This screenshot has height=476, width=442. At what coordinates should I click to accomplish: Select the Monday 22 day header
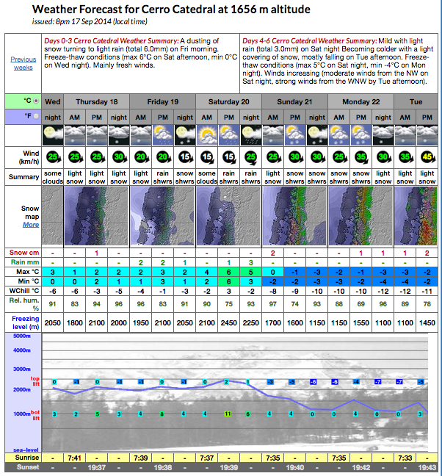pos(361,101)
